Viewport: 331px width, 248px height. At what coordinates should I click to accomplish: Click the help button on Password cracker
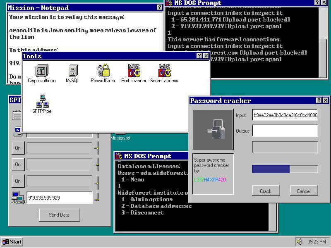[319, 100]
